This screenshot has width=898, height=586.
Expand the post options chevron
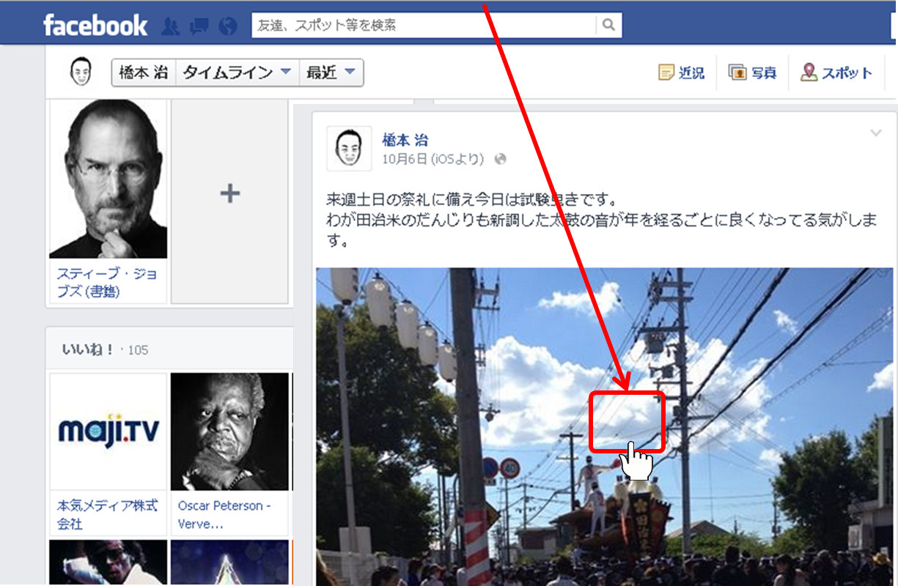point(875,133)
